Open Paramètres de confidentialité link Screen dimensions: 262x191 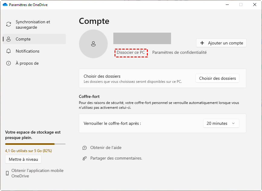tap(179, 53)
